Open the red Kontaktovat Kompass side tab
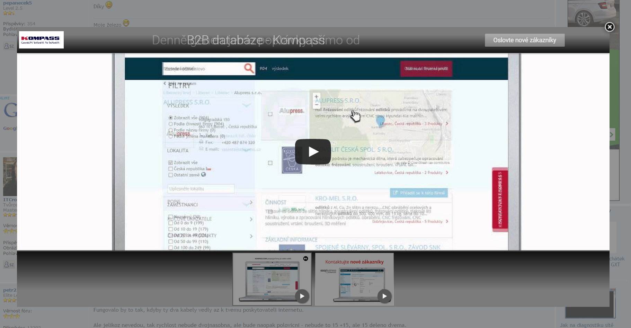Viewport: 631px width, 328px height. pyautogui.click(x=500, y=200)
